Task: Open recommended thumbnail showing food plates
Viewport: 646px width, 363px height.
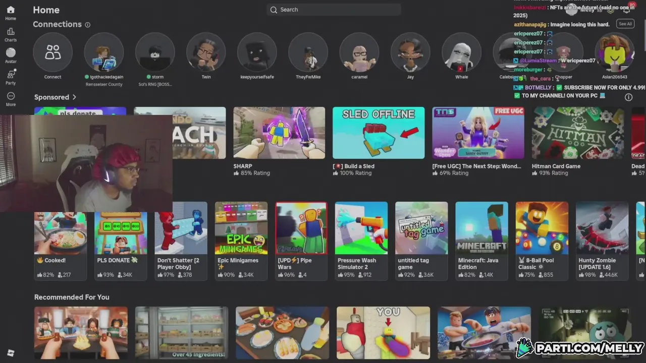Action: pos(282,333)
